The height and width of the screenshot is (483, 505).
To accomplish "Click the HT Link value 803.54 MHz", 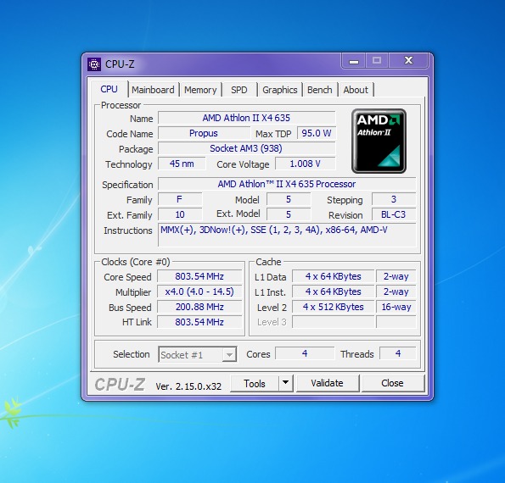I will (x=199, y=322).
